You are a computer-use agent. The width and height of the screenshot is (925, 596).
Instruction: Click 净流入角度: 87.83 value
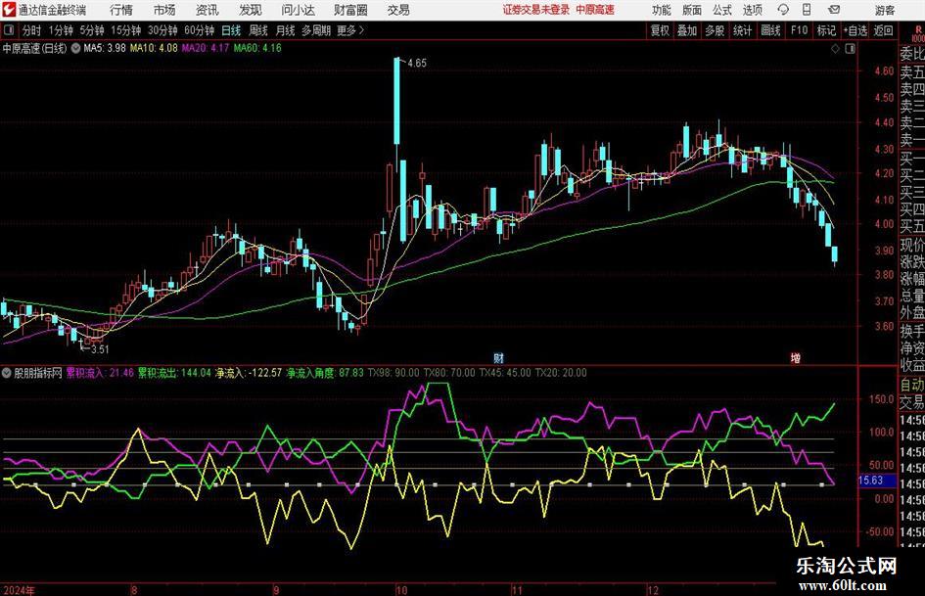click(325, 372)
